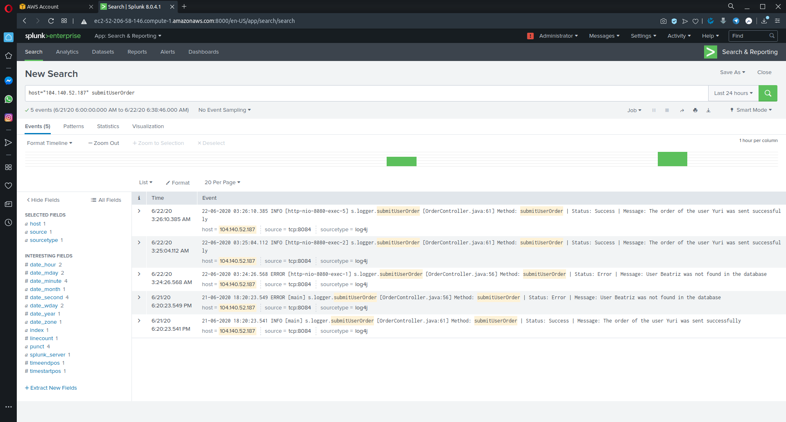Viewport: 786px width, 422px height.
Task: Open bookmarks star in Opera sidebar
Action: coord(8,56)
